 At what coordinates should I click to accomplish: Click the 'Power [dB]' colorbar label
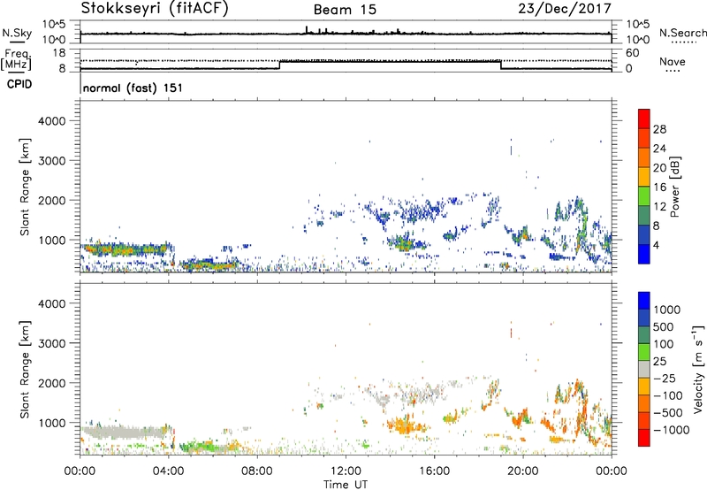click(674, 187)
